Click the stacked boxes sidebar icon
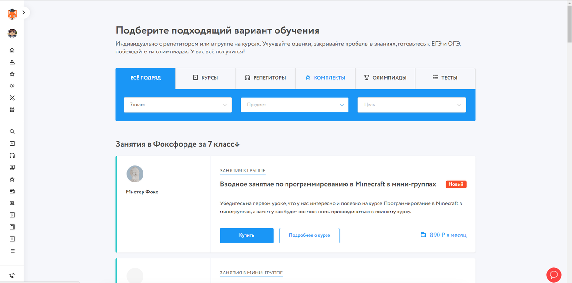Viewport: 572px width, 283px height. pyautogui.click(x=12, y=191)
